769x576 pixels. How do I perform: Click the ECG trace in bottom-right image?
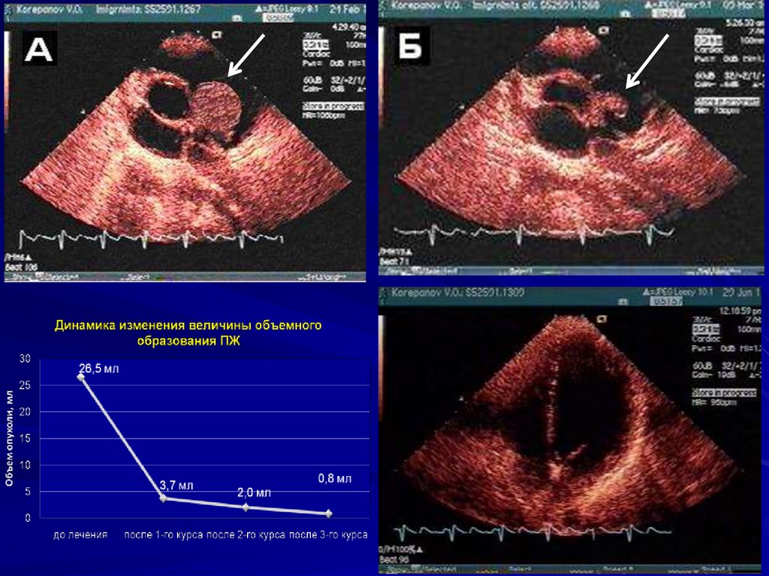point(532,533)
